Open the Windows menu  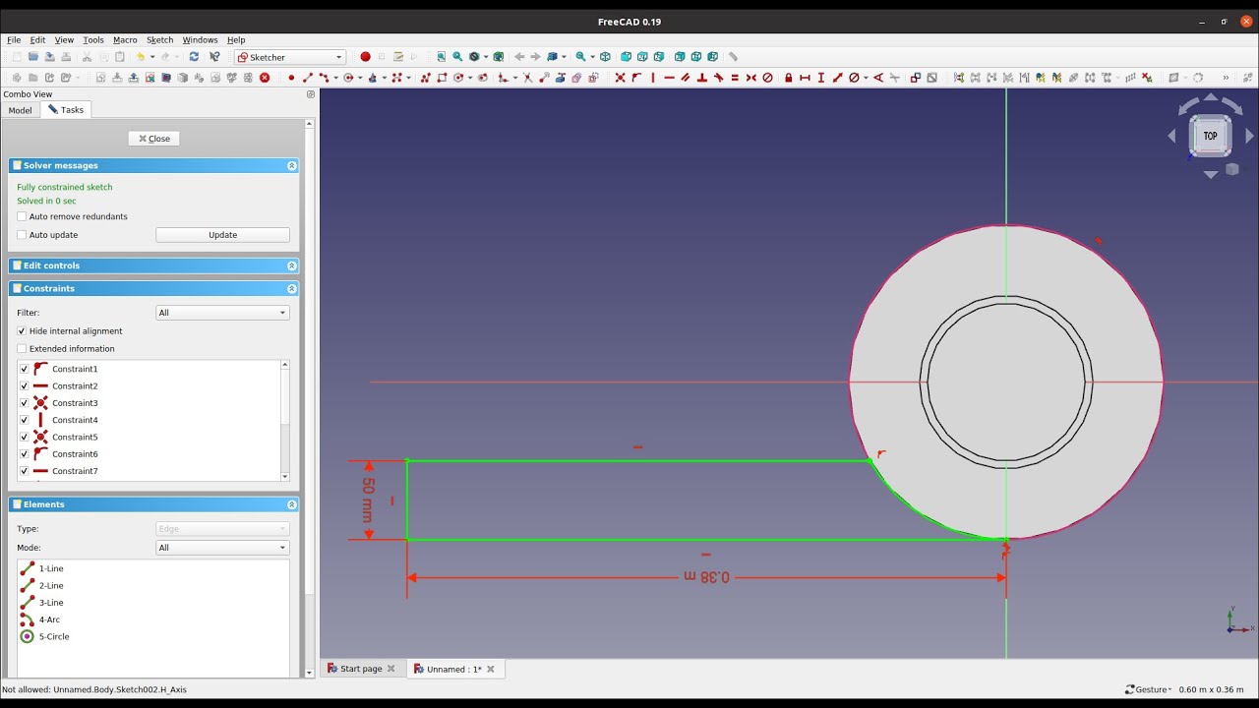[201, 40]
